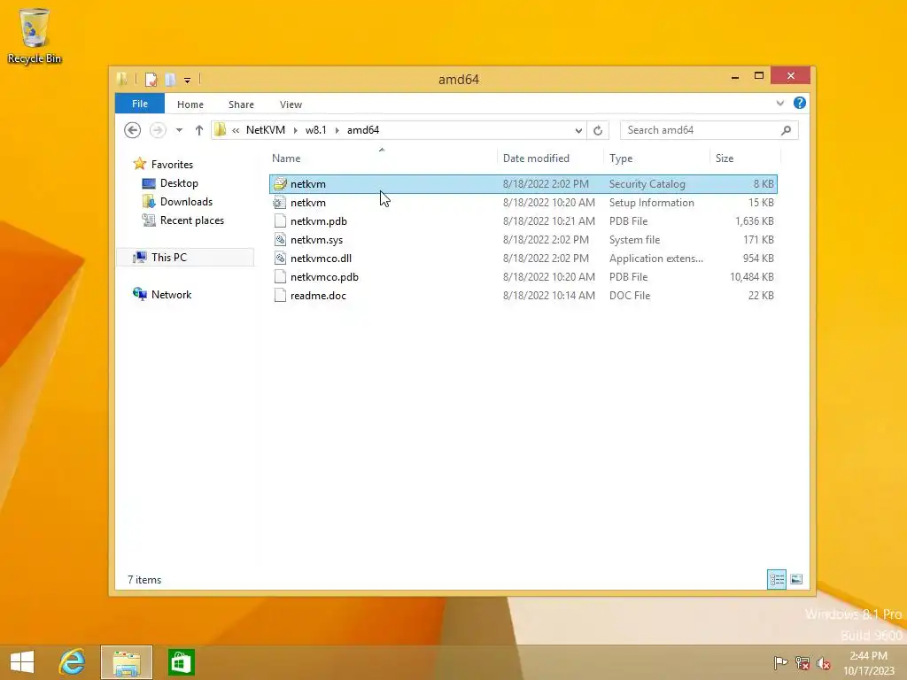Open the recent locations dropdown arrow
Viewport: 907px width, 680px height.
tap(179, 130)
